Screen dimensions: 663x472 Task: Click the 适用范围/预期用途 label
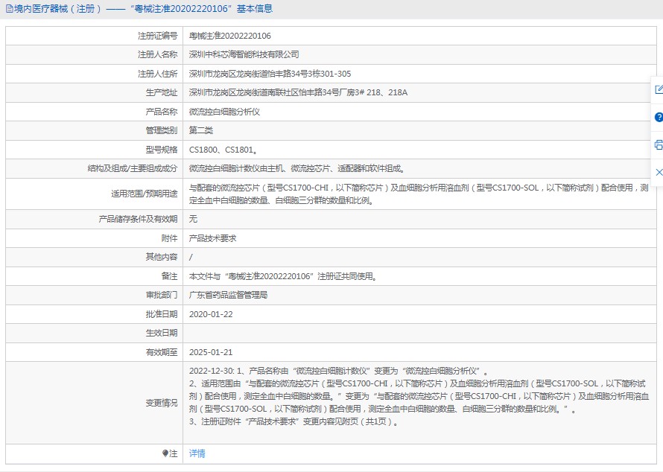coord(145,194)
